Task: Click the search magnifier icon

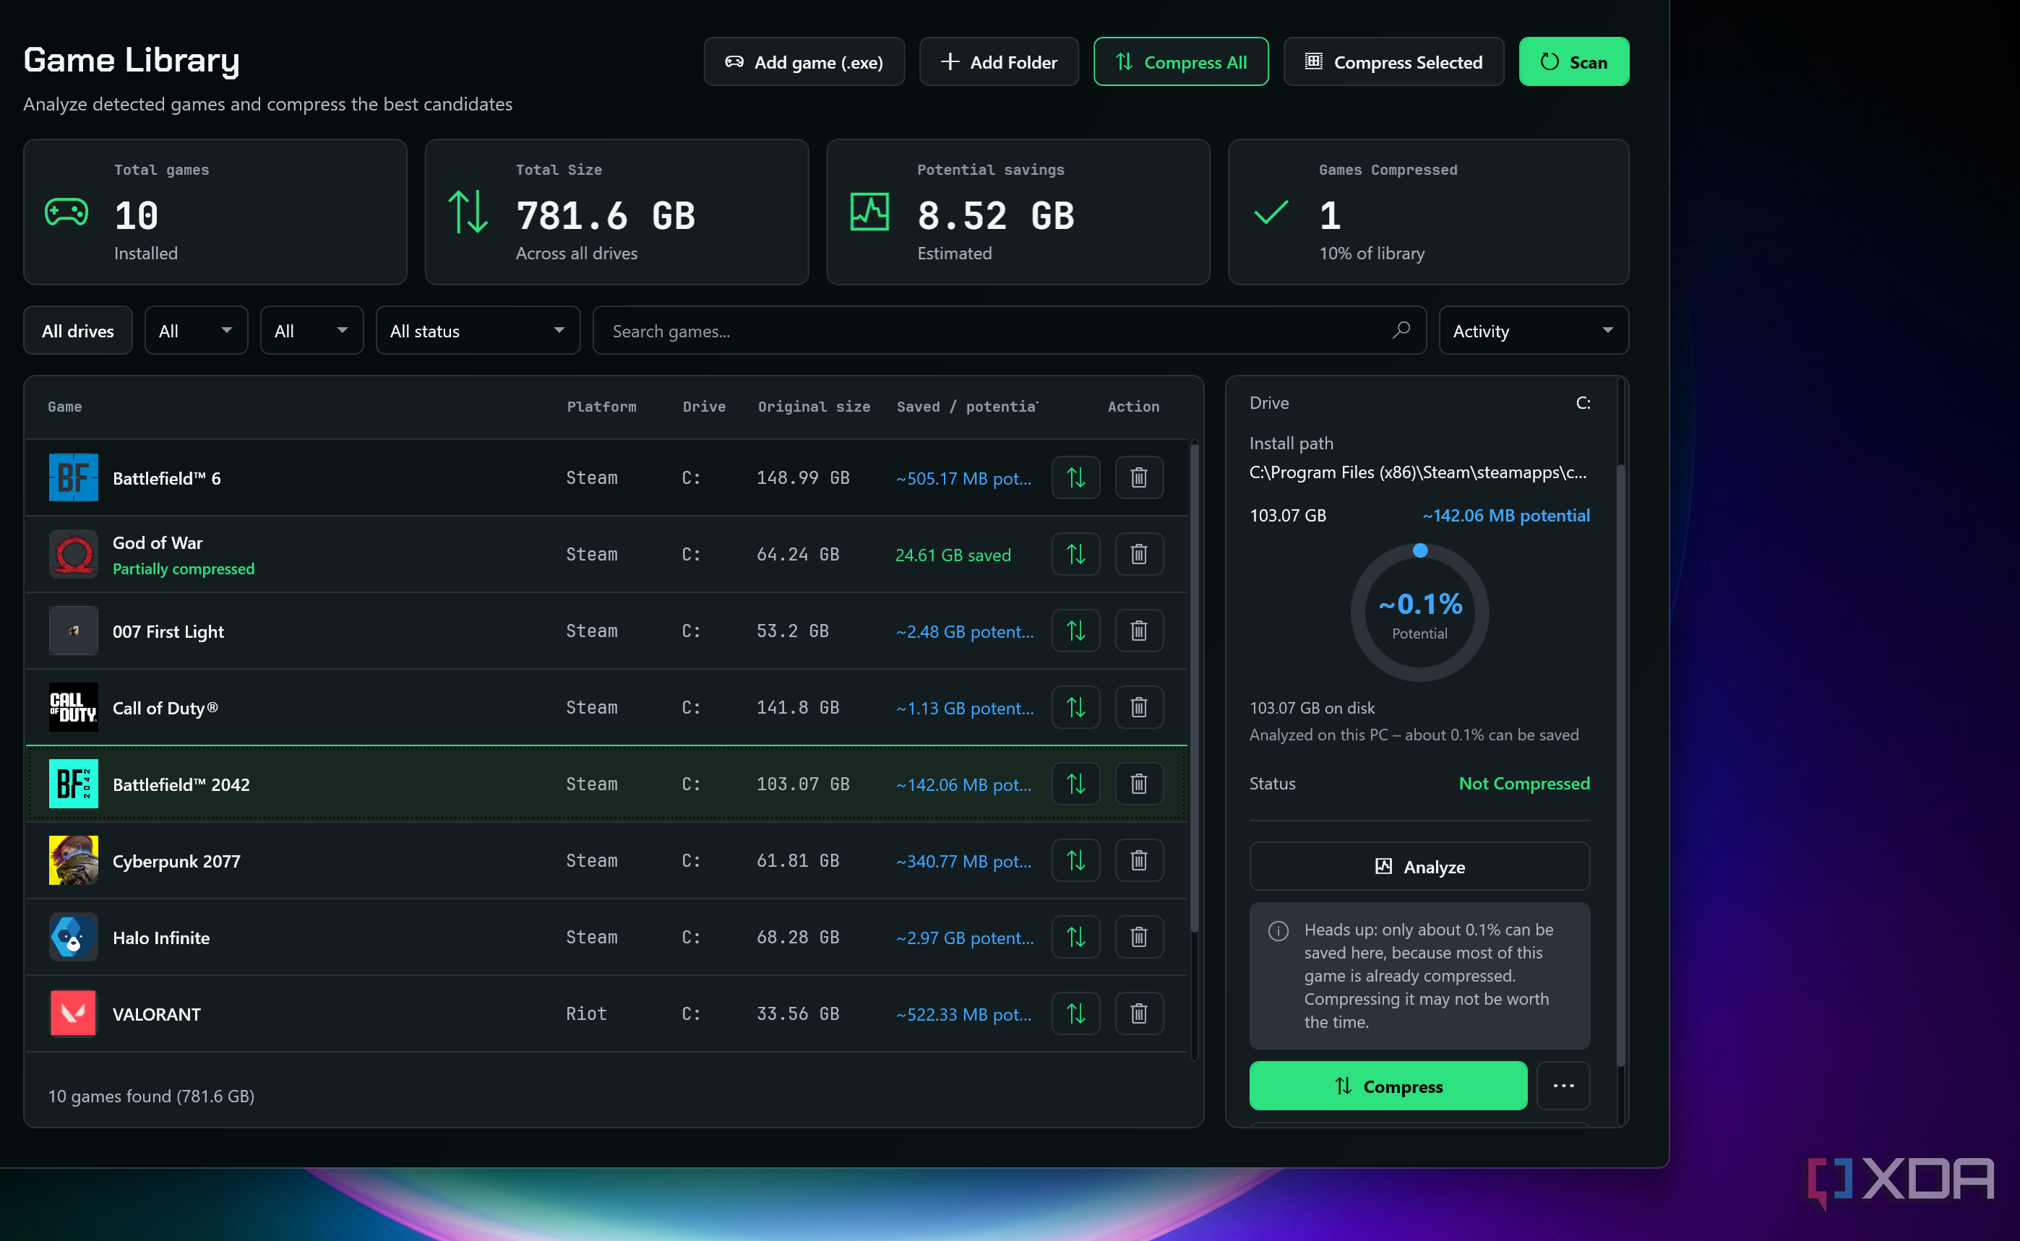Action: pyautogui.click(x=1401, y=330)
